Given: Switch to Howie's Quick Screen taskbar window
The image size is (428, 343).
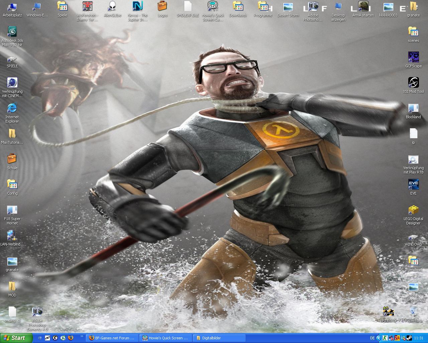Looking at the screenshot, I should (165, 338).
